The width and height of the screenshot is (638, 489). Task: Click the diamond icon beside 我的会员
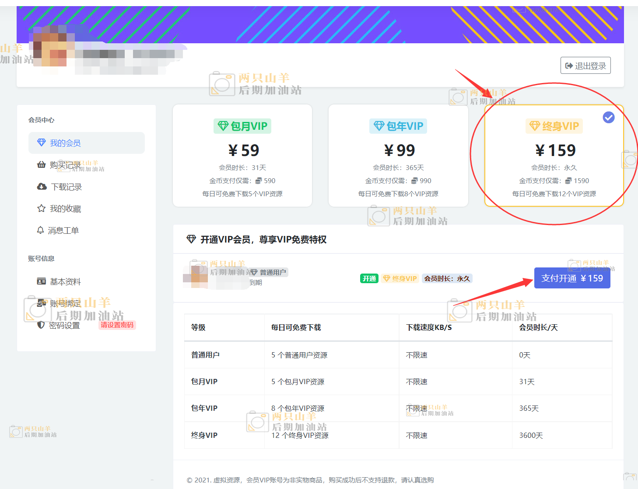click(x=42, y=143)
